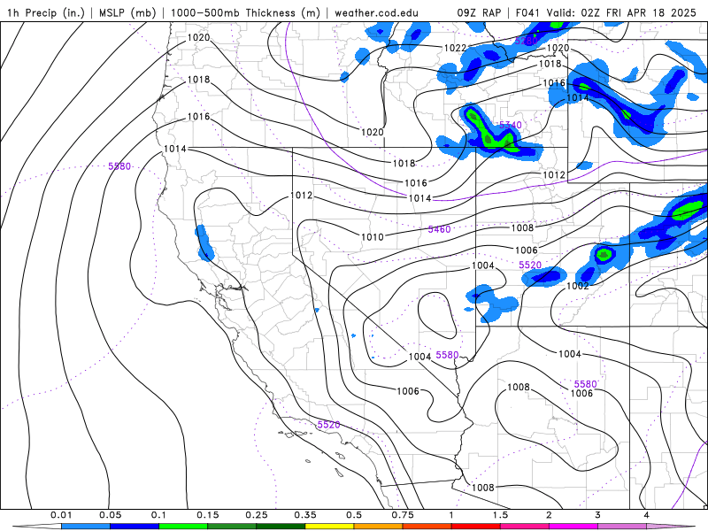Pick the violet 3–4 legend swatch

tap(622, 527)
